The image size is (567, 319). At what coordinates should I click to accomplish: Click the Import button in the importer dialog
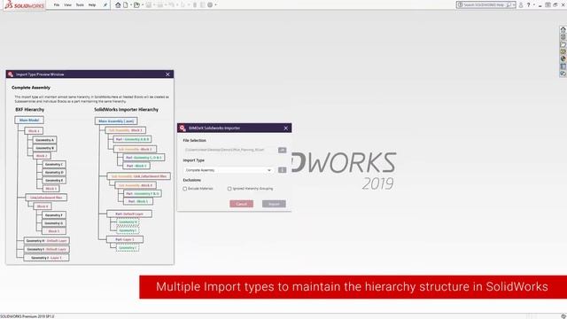(274, 204)
